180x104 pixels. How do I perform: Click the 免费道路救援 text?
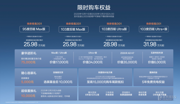126,95
